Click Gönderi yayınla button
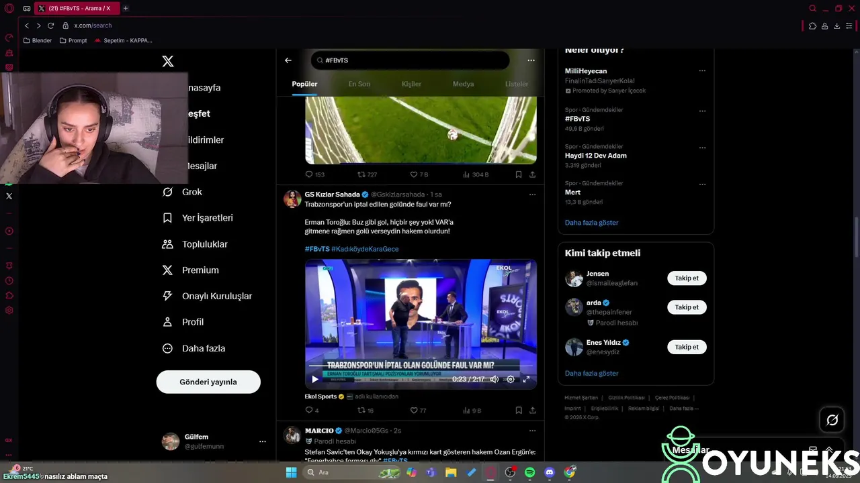 tap(208, 382)
